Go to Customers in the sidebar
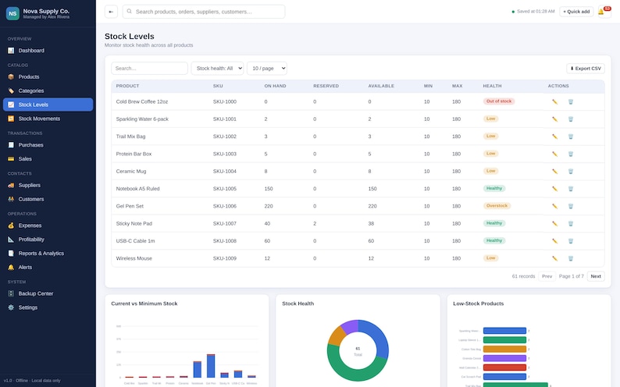The width and height of the screenshot is (620, 387). (48, 199)
